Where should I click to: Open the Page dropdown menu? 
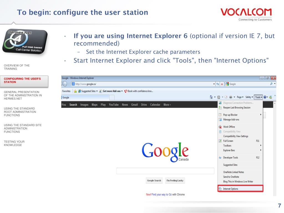click(x=240, y=97)
